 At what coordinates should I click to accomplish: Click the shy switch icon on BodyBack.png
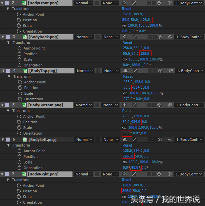click(126, 37)
